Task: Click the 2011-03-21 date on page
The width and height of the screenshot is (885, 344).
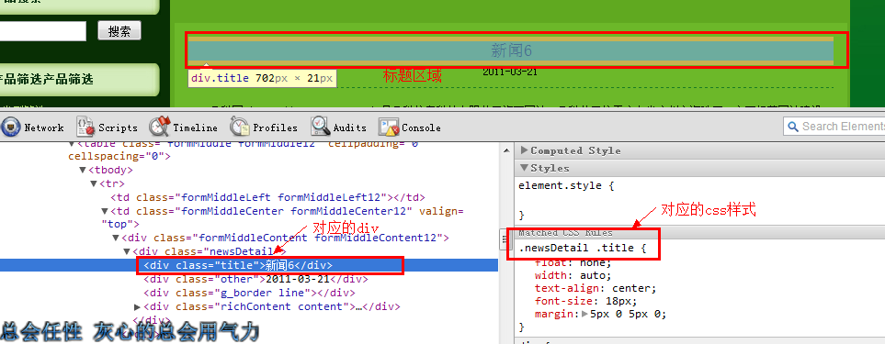Action: point(510,72)
